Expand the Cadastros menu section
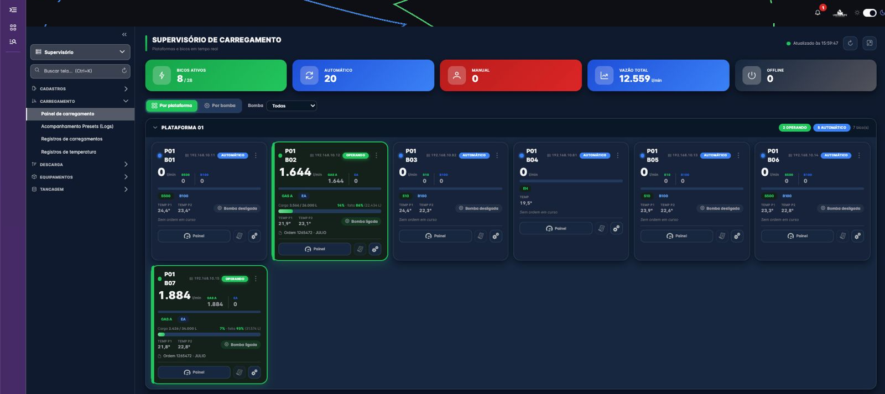 (x=80, y=88)
